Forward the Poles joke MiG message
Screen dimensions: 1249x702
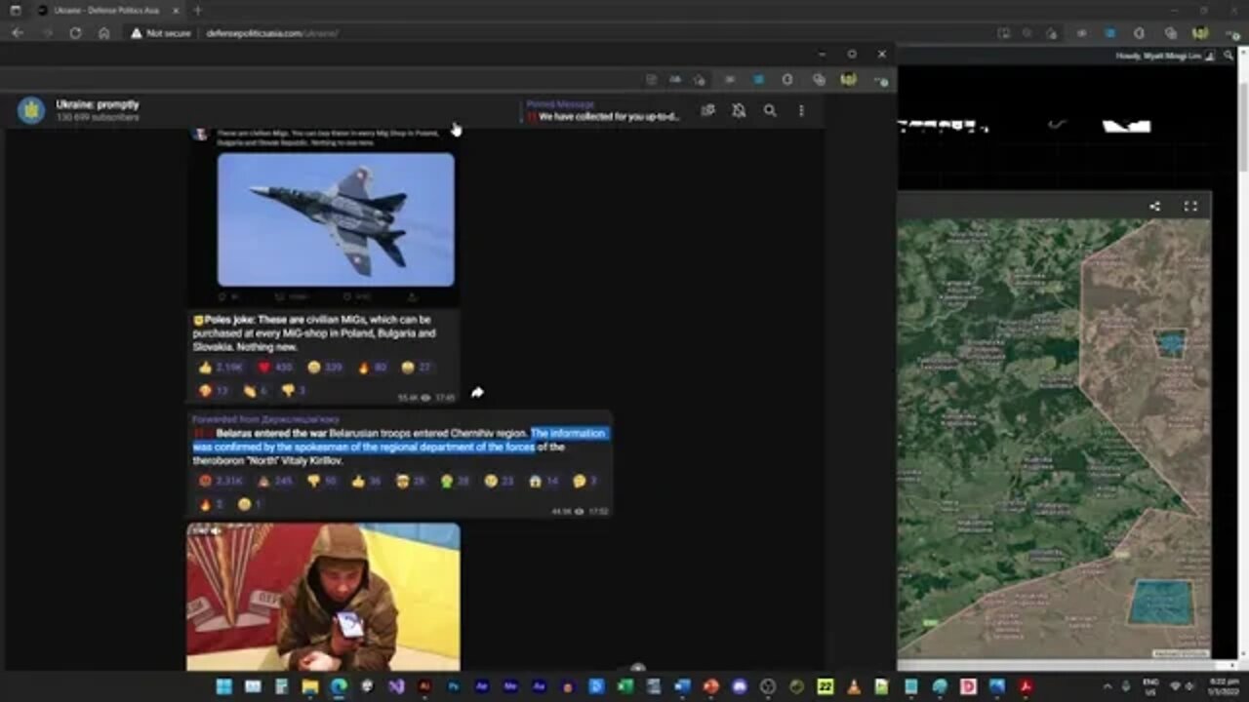coord(477,392)
